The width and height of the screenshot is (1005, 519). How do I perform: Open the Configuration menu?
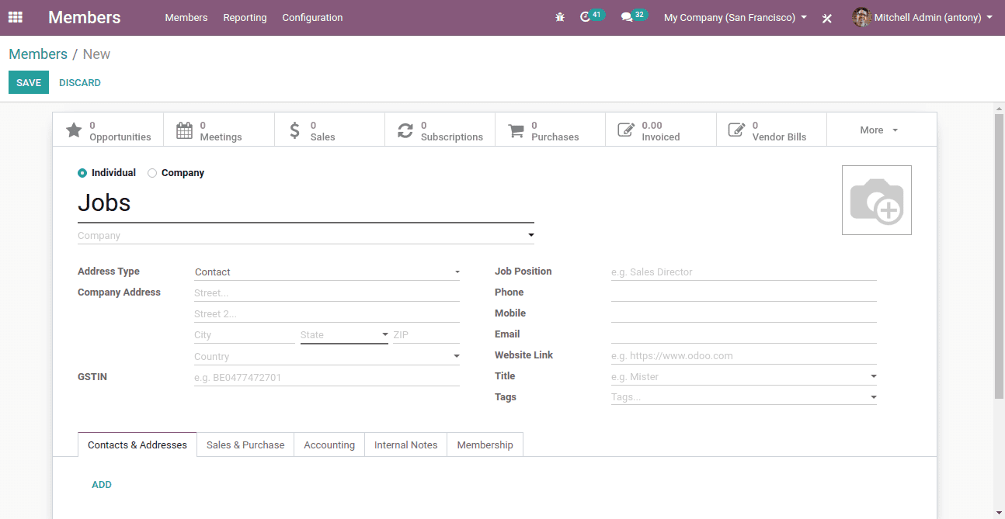click(x=312, y=17)
